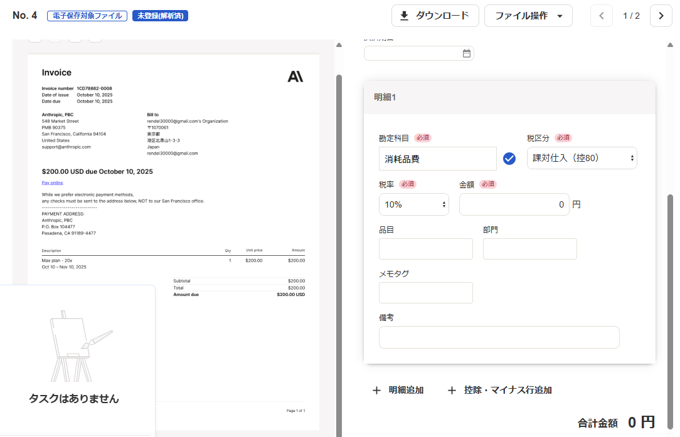Click the 'Page 1 of 1' footer text

(295, 411)
